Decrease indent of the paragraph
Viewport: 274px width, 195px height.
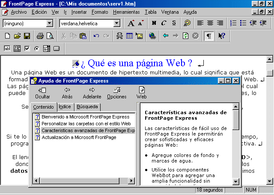[253, 23]
